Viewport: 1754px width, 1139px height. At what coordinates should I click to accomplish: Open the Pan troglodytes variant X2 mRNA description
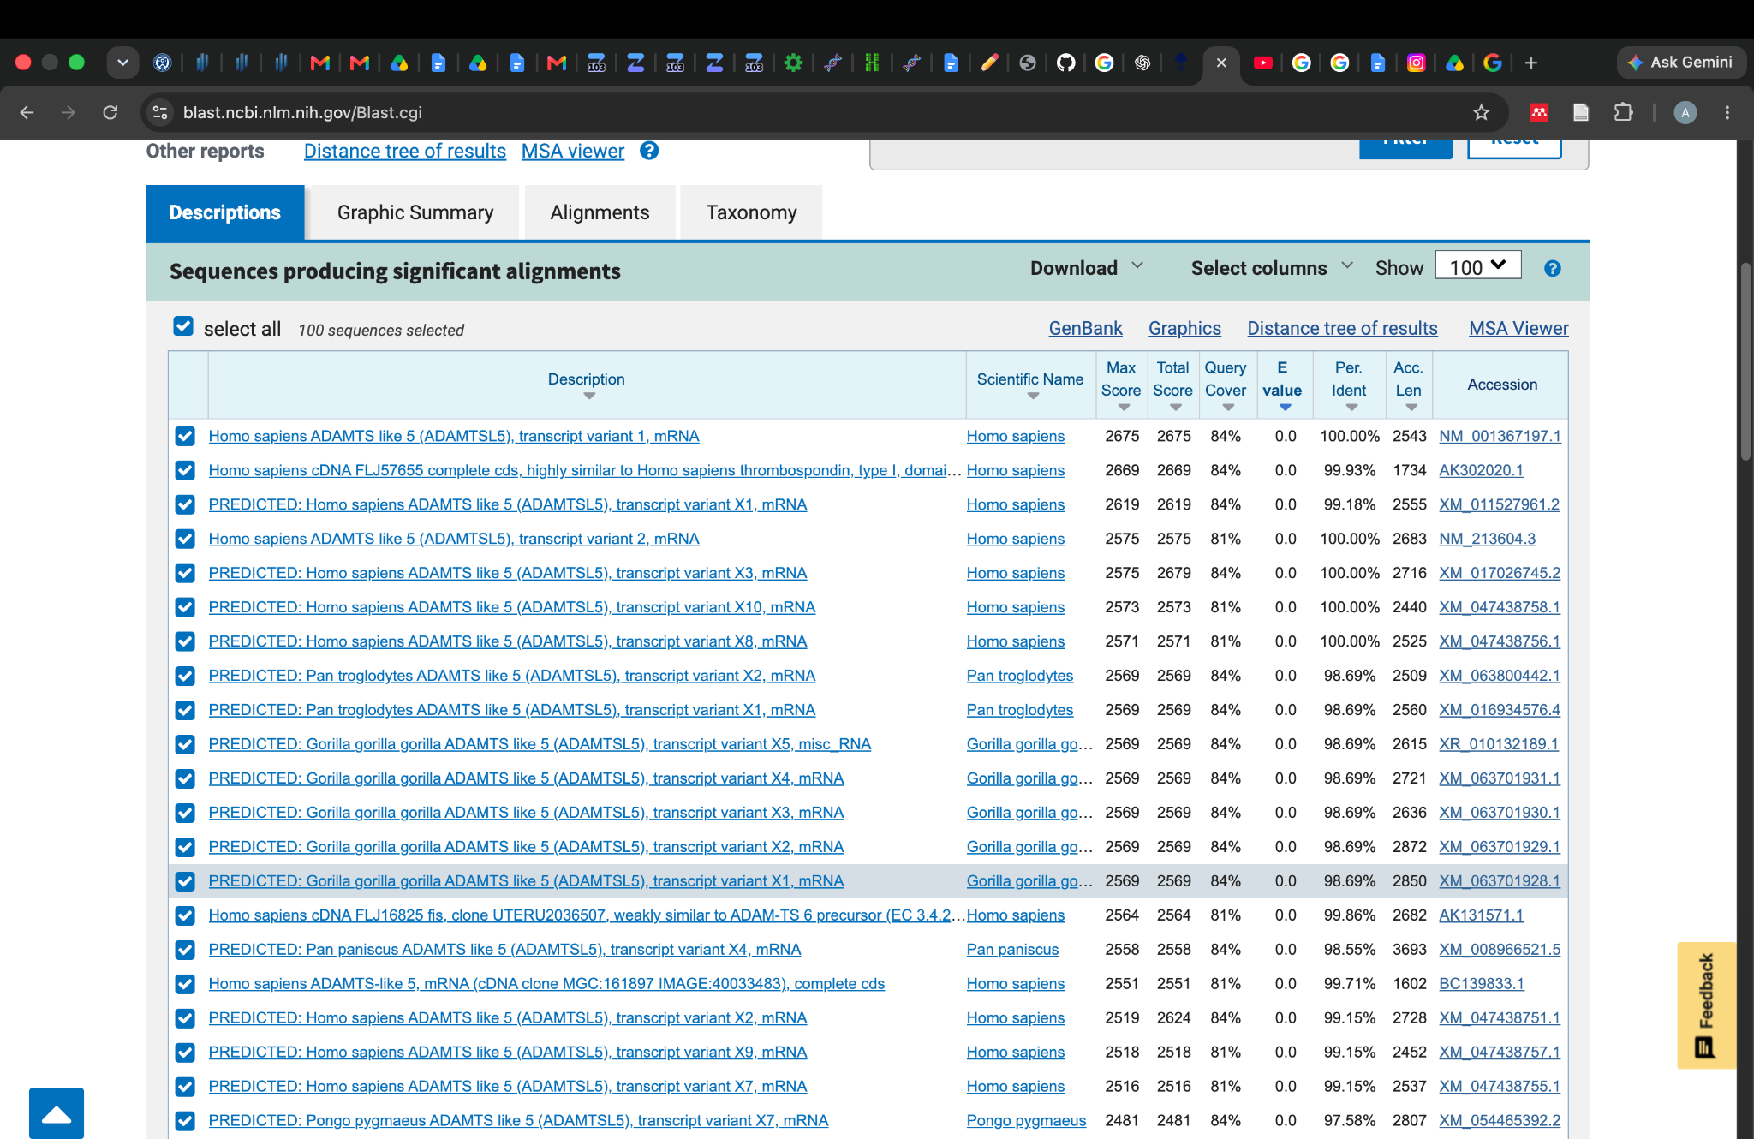[x=511, y=676]
